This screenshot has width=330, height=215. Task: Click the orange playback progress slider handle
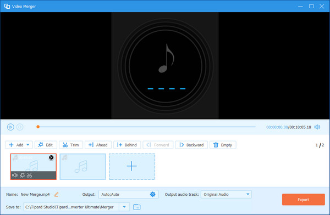[x=38, y=127]
